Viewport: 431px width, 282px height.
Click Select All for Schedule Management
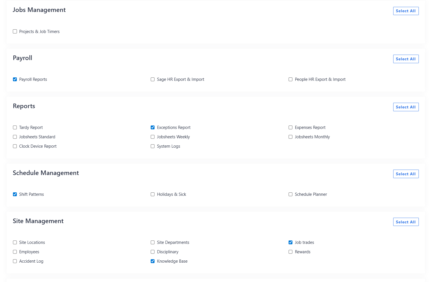(x=405, y=174)
